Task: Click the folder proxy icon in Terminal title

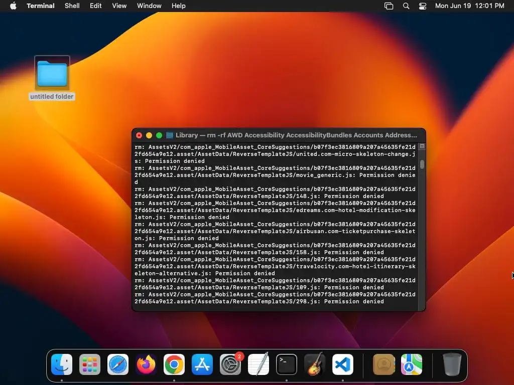Action: point(170,135)
